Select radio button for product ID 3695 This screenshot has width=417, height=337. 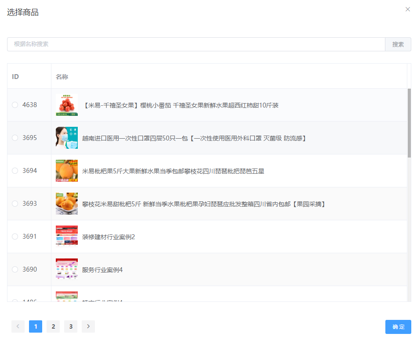coord(15,138)
